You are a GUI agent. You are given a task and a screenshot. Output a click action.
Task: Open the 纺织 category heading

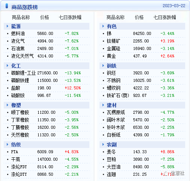tap(16, 145)
